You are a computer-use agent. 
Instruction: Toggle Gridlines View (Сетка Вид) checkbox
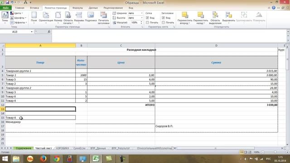coord(147,18)
